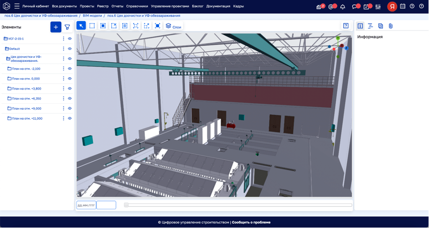Open the calendar icon in top bar

point(403,6)
